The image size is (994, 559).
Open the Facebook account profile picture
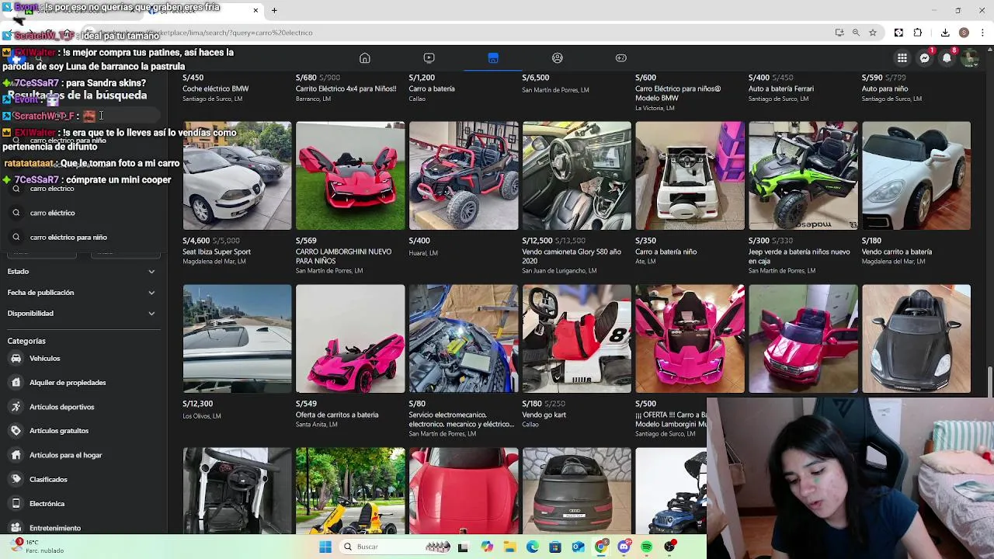[x=969, y=58]
